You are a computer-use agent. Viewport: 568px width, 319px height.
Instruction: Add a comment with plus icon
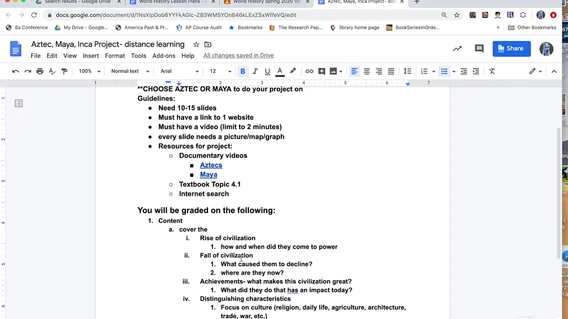click(x=322, y=71)
